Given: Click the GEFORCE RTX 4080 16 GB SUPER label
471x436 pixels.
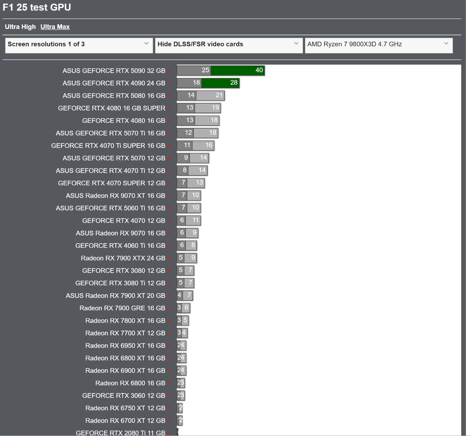Looking at the screenshot, I should (x=112, y=108).
